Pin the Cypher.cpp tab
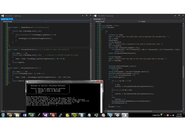 click(x=10, y=19)
